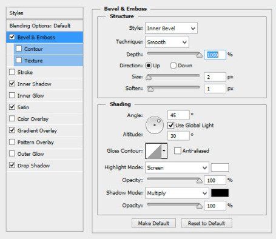The width and height of the screenshot is (276, 239).
Task: Enable the Inner Glow checkbox
Action: click(x=12, y=95)
